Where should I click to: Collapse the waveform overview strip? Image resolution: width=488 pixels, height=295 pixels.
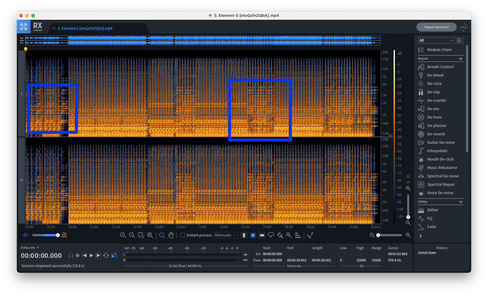(21, 41)
